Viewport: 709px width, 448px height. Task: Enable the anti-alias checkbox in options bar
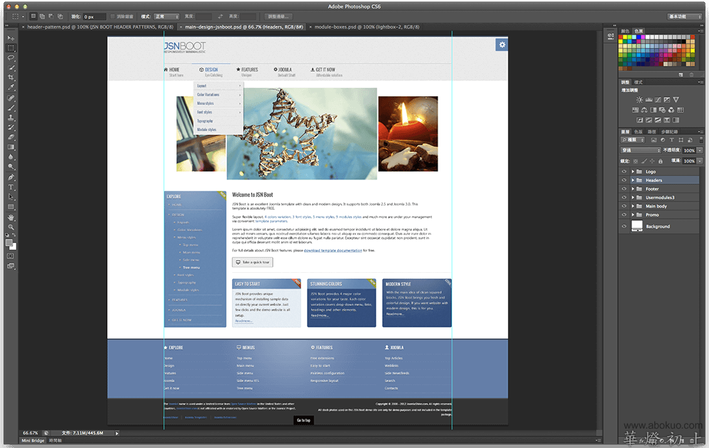113,16
